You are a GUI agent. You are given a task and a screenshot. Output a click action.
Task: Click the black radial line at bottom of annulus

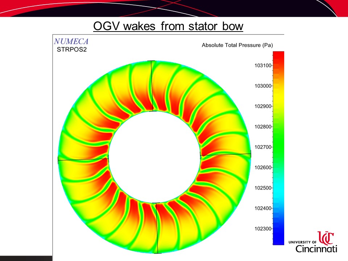coord(157,228)
